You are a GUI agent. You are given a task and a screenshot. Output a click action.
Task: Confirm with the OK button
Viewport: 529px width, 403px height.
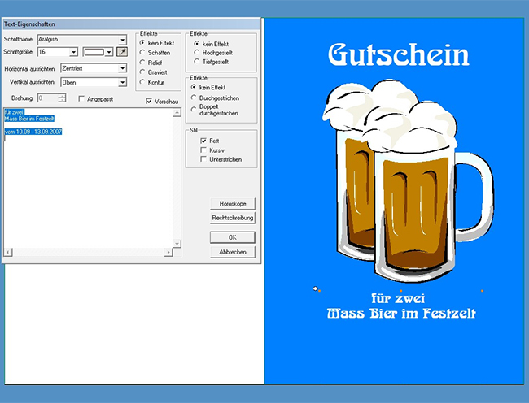pos(233,237)
